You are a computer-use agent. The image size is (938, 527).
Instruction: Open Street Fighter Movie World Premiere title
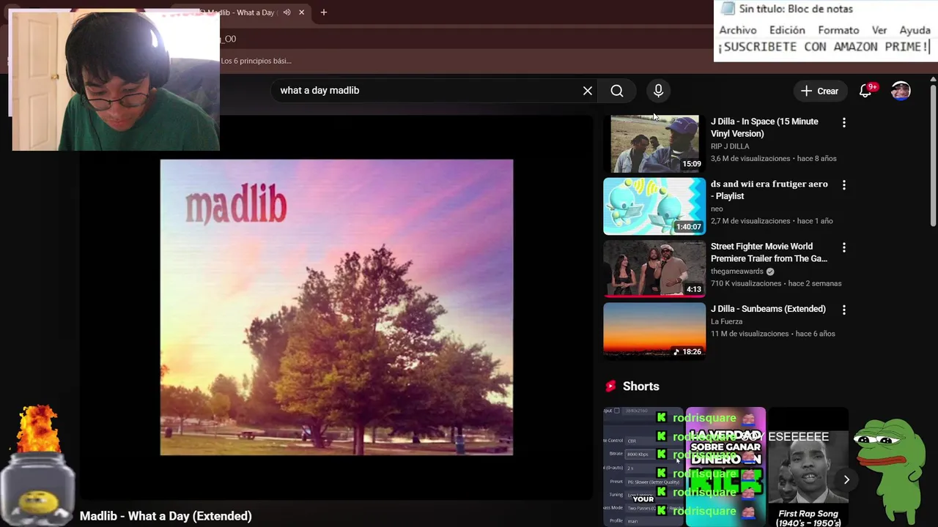tap(769, 253)
